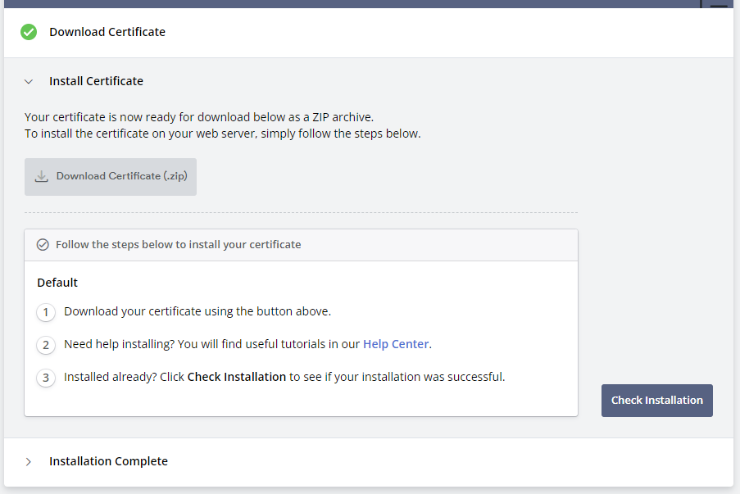740x494 pixels.
Task: Click the Installation Complete heading
Action: [108, 461]
